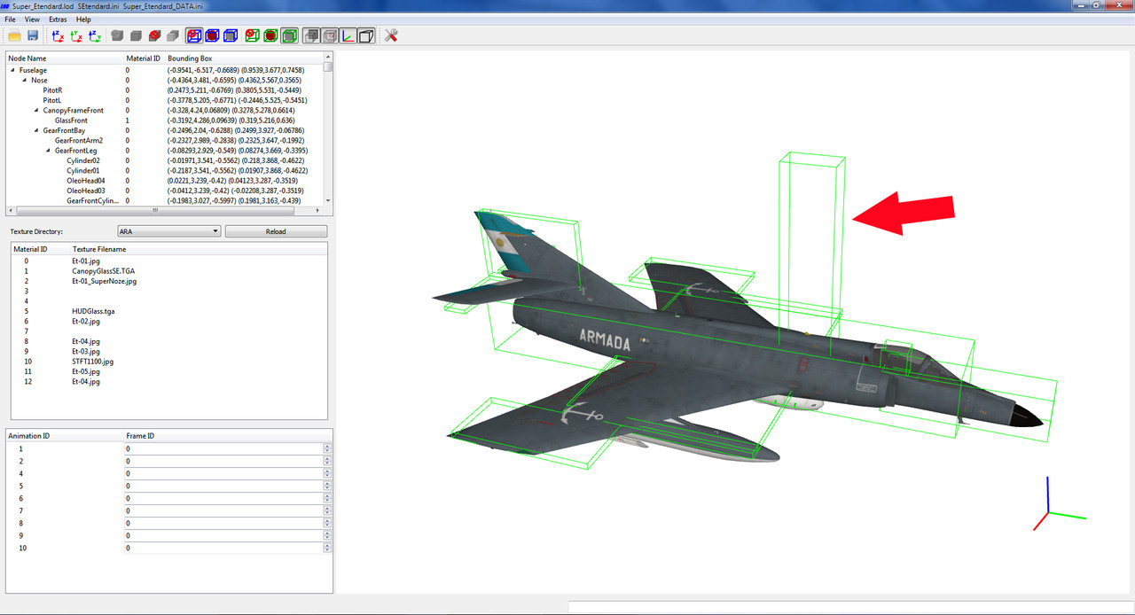The height and width of the screenshot is (615, 1135).
Task: Select texture Et-01.jpg in material list
Action: coord(87,261)
